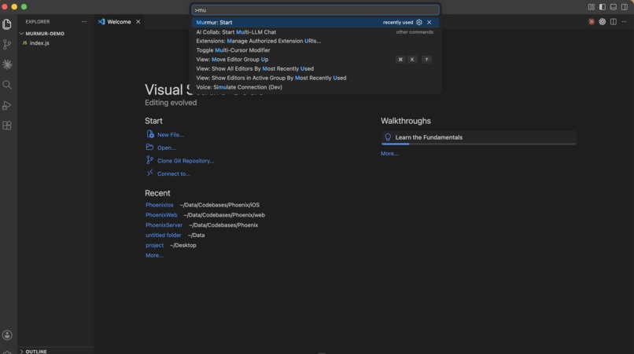Click the Connect to... link
The image size is (634, 354).
click(x=174, y=173)
